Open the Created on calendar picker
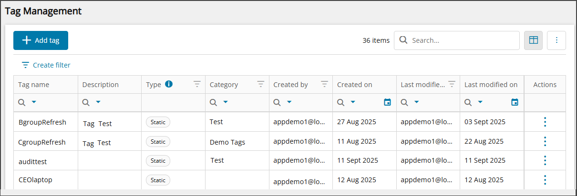Image resolution: width=577 pixels, height=196 pixels. pos(388,102)
